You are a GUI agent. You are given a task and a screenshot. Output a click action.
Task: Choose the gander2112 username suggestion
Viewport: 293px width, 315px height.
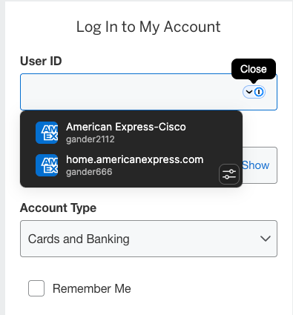pos(90,139)
